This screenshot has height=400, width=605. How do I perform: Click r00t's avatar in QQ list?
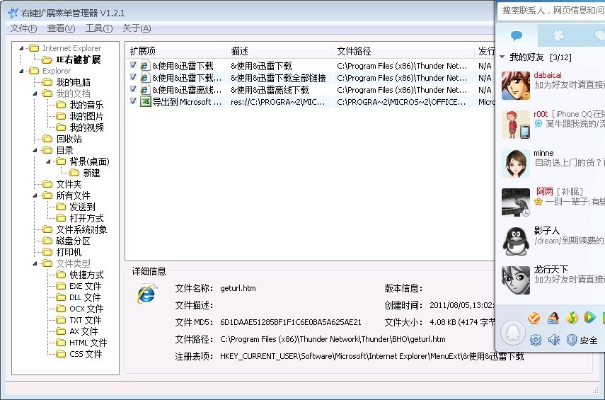(516, 125)
